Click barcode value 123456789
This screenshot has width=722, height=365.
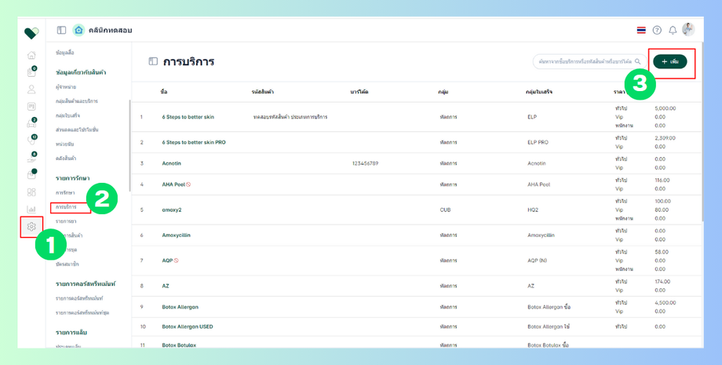365,163
